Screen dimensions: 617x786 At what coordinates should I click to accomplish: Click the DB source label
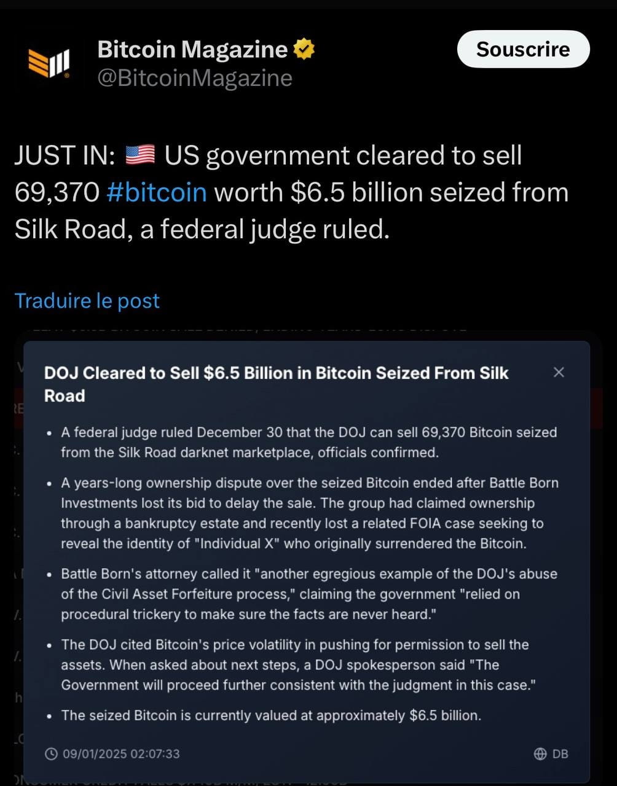point(560,753)
